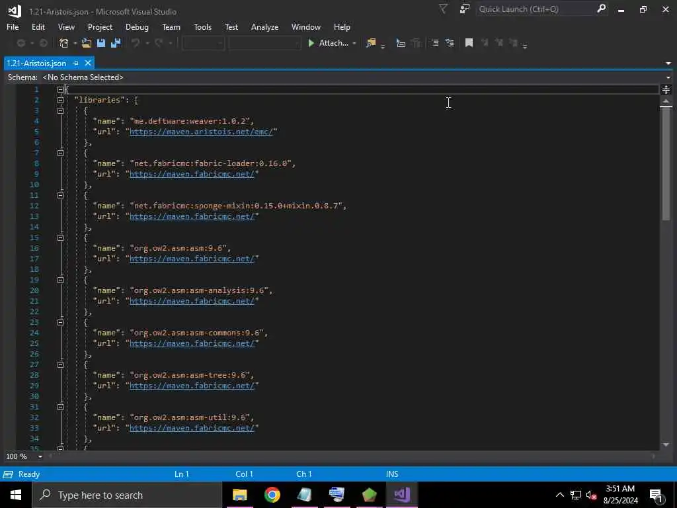Click the New Project toolbar icon
The image size is (677, 508).
pos(64,43)
